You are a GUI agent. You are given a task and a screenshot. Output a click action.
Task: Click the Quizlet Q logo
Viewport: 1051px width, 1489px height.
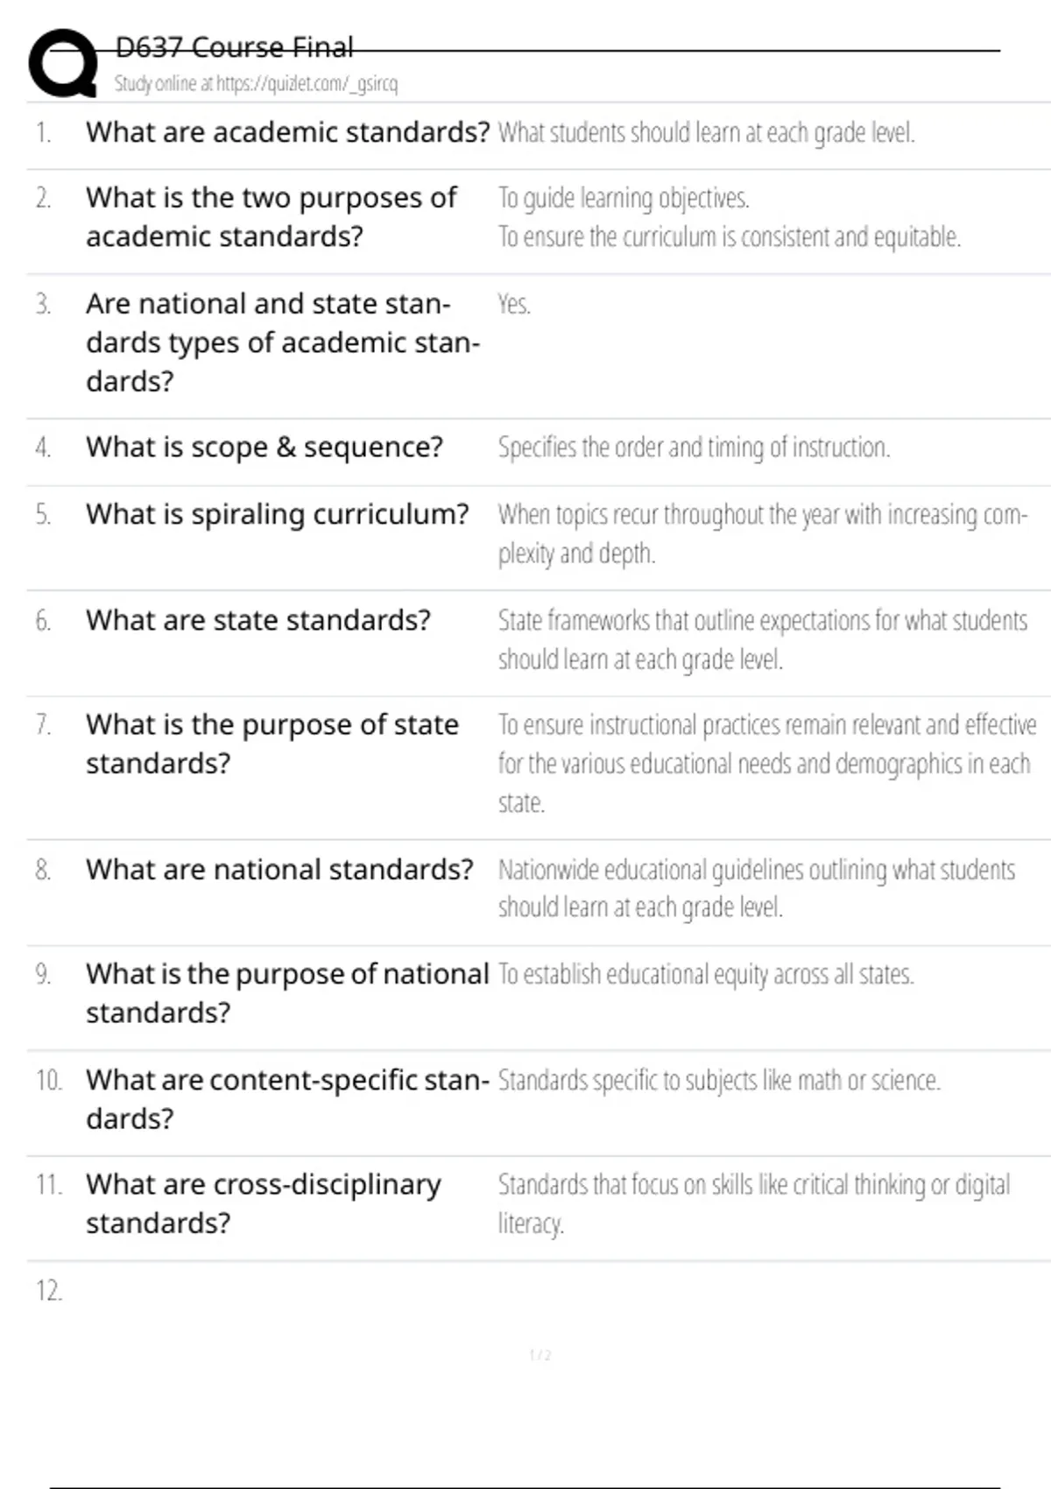(x=62, y=63)
